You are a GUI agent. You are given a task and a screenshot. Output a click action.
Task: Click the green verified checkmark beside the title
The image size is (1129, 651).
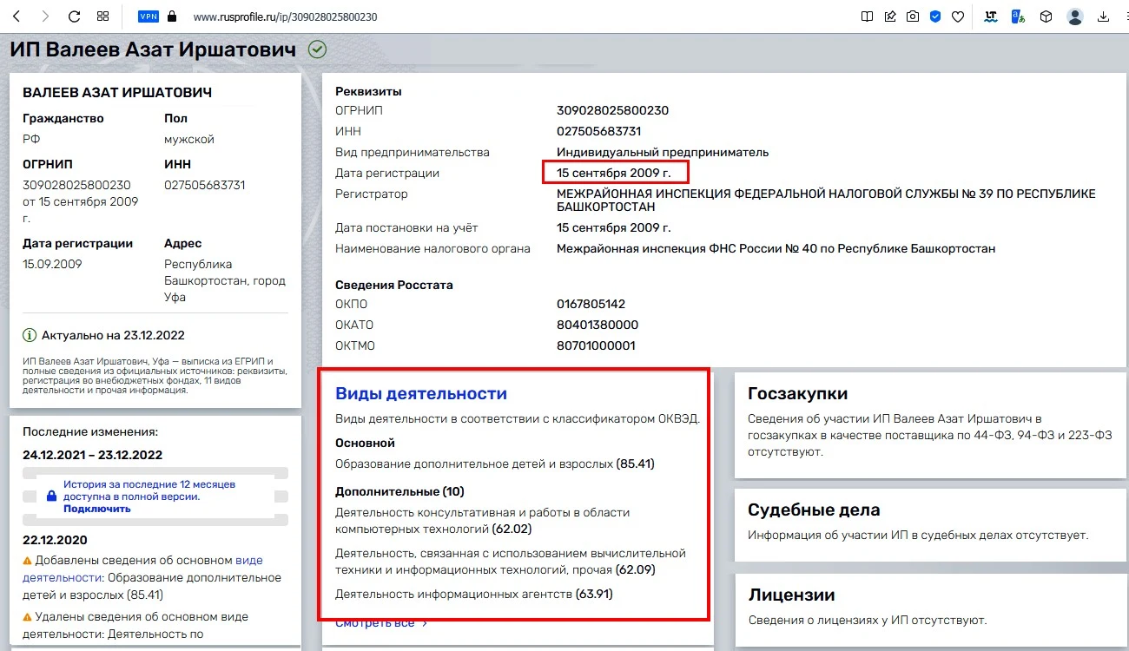[x=317, y=49]
